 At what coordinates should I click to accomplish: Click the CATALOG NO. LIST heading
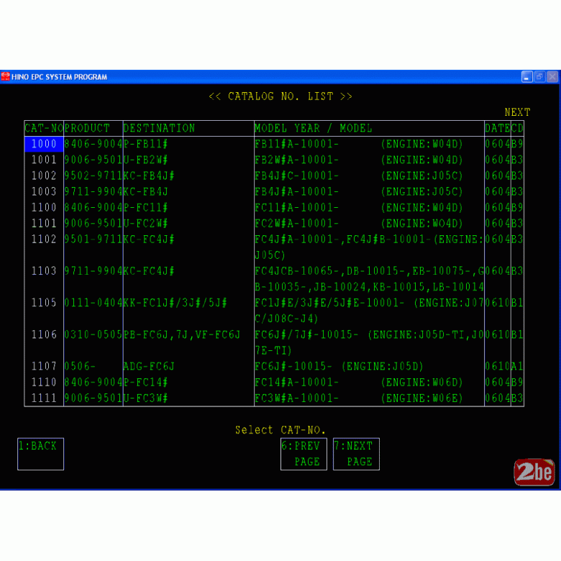[280, 96]
